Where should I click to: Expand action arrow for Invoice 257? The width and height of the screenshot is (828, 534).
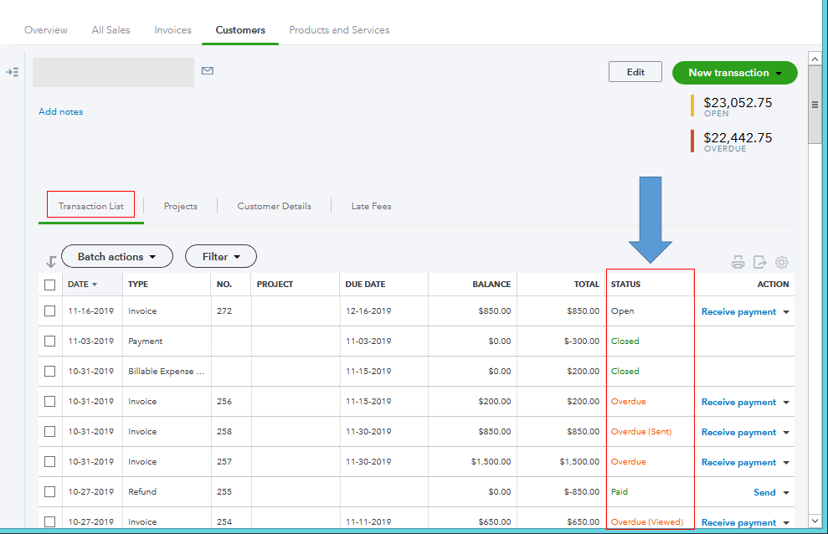coord(786,462)
